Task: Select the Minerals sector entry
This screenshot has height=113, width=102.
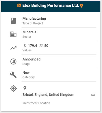Action: coord(29,32)
